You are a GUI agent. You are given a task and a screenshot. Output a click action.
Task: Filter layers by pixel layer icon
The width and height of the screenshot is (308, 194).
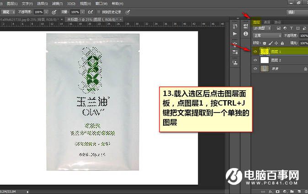click(279, 28)
